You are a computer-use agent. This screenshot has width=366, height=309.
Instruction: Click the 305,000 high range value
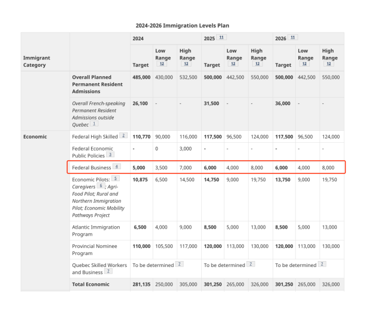188,284
